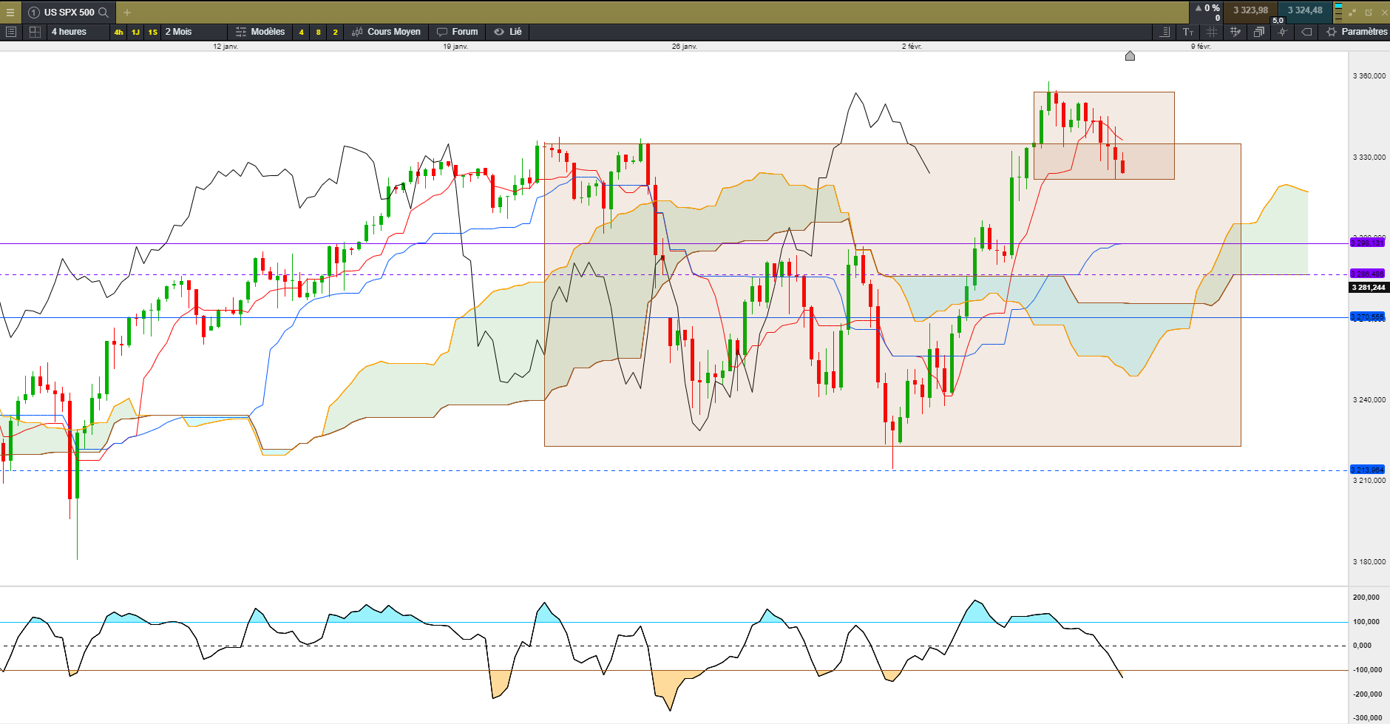1390x724 pixels.
Task: Select the 4h timeframe shortcut
Action: [x=119, y=32]
